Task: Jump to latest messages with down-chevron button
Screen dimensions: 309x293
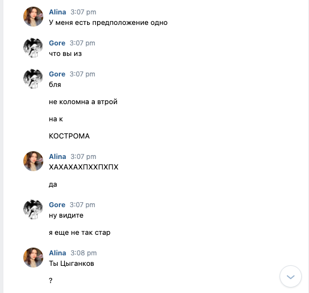Action: pyautogui.click(x=291, y=276)
